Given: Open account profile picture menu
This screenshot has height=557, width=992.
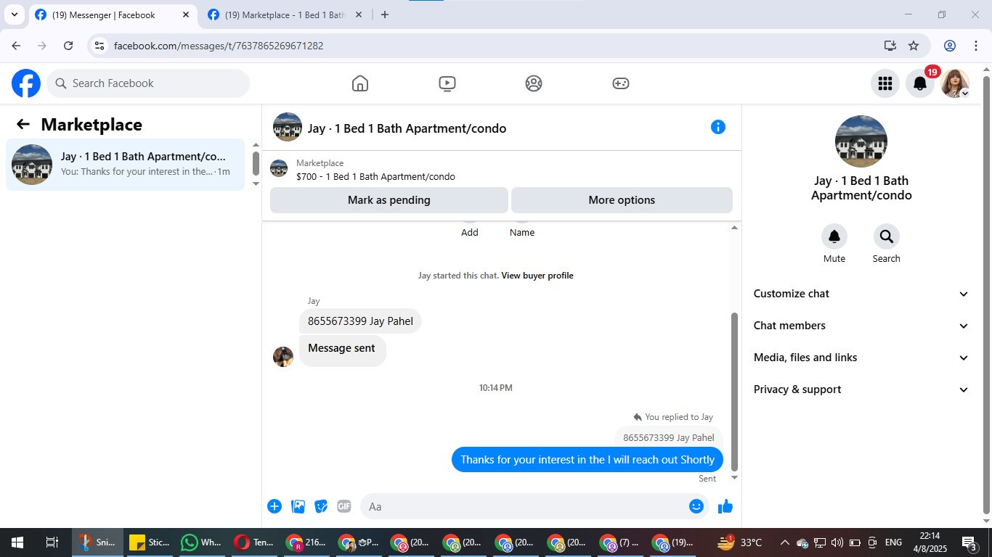Looking at the screenshot, I should [954, 83].
